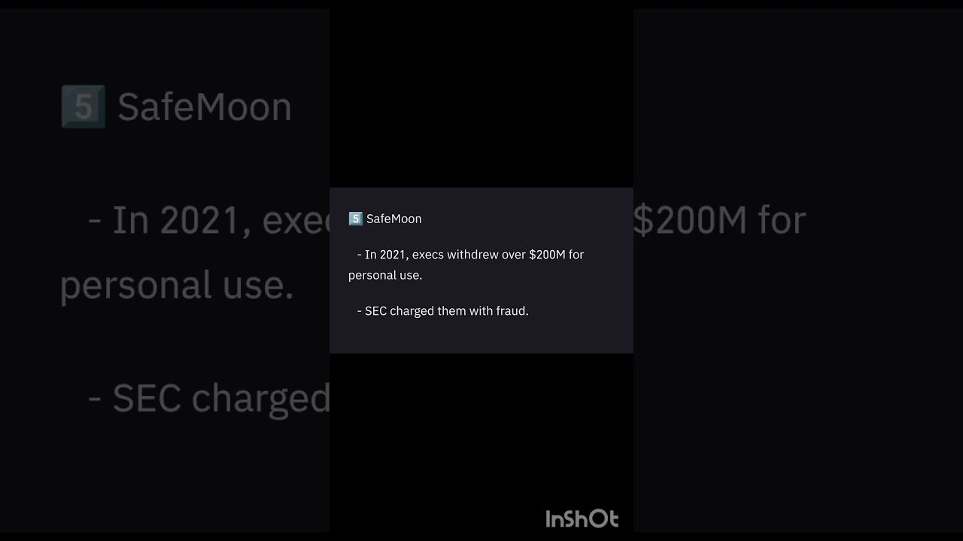The height and width of the screenshot is (541, 963).
Task: Click the large blurred SafeMoon heading
Action: pos(205,107)
